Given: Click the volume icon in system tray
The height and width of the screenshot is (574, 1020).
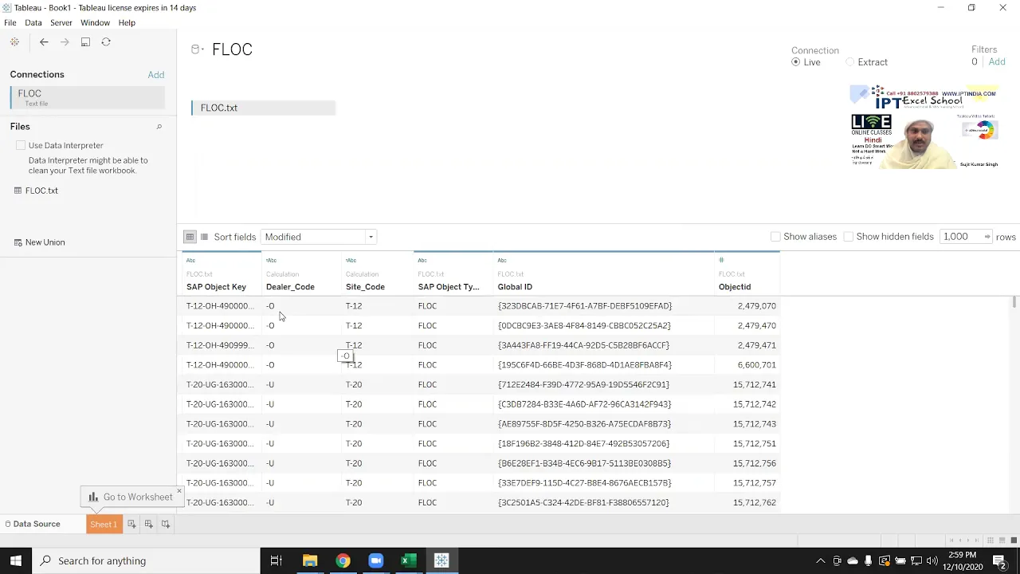Looking at the screenshot, I should (932, 560).
